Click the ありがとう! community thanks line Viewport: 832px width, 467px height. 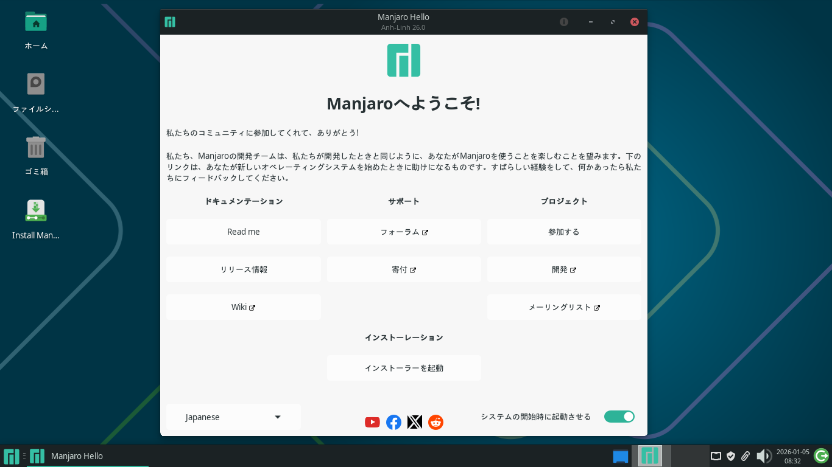pyautogui.click(x=263, y=133)
